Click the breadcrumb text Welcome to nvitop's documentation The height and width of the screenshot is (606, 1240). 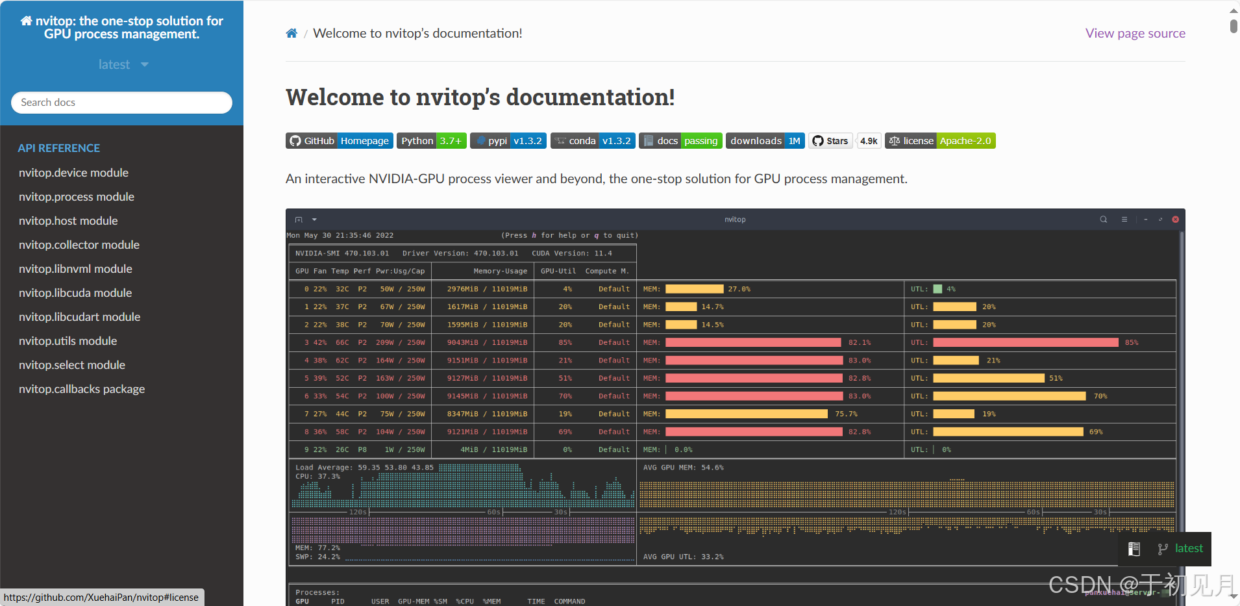tap(417, 33)
